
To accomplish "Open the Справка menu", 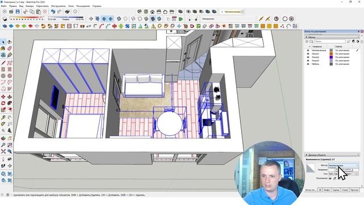I will pyautogui.click(x=97, y=6).
